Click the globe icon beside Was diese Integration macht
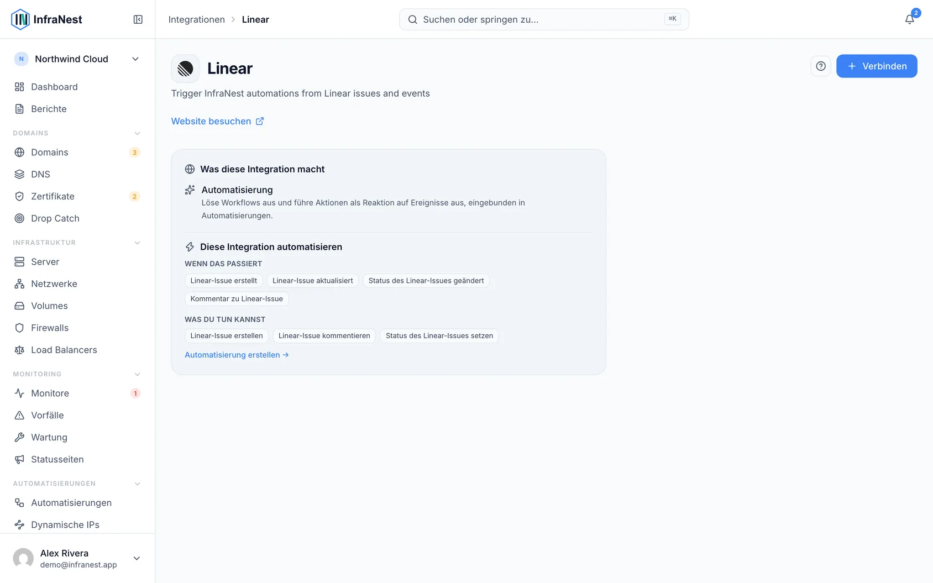This screenshot has width=933, height=583. pyautogui.click(x=190, y=169)
